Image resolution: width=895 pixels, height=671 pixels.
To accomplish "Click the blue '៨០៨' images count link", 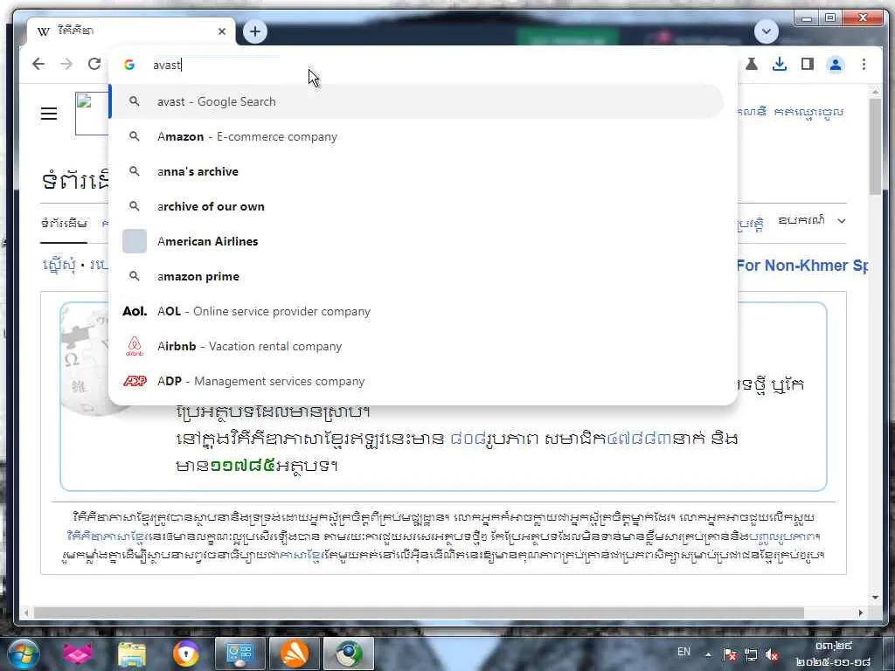I will (x=468, y=439).
